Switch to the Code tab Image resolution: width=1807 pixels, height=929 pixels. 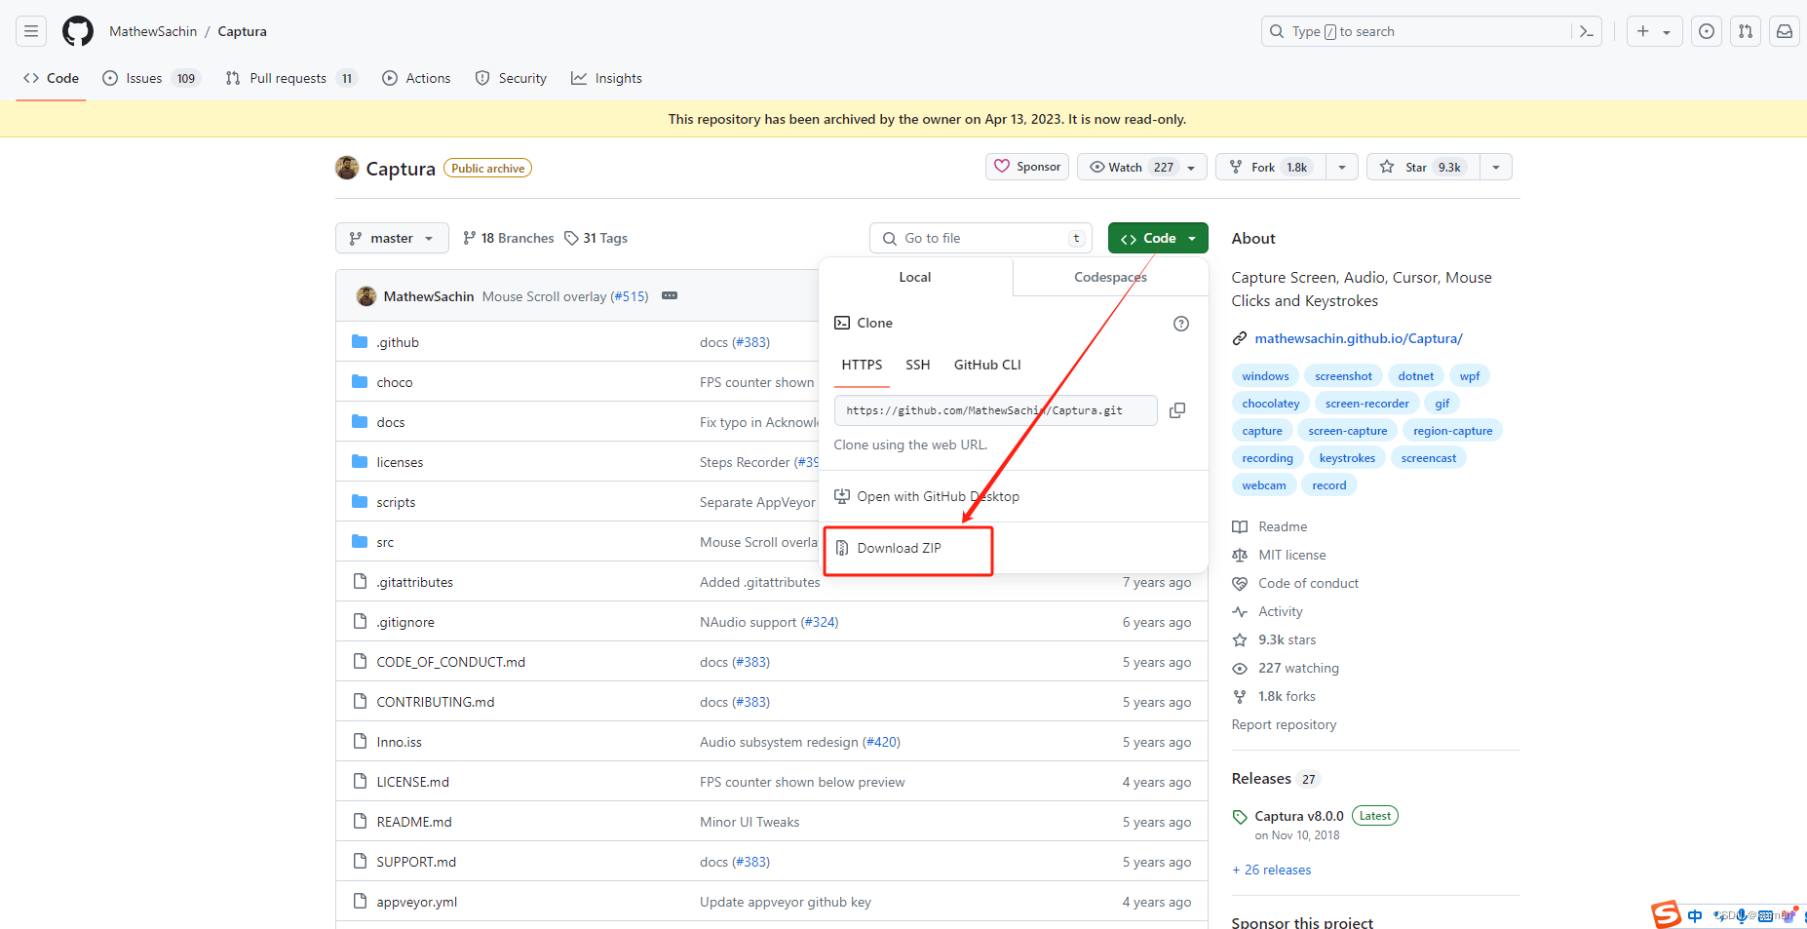(x=52, y=78)
